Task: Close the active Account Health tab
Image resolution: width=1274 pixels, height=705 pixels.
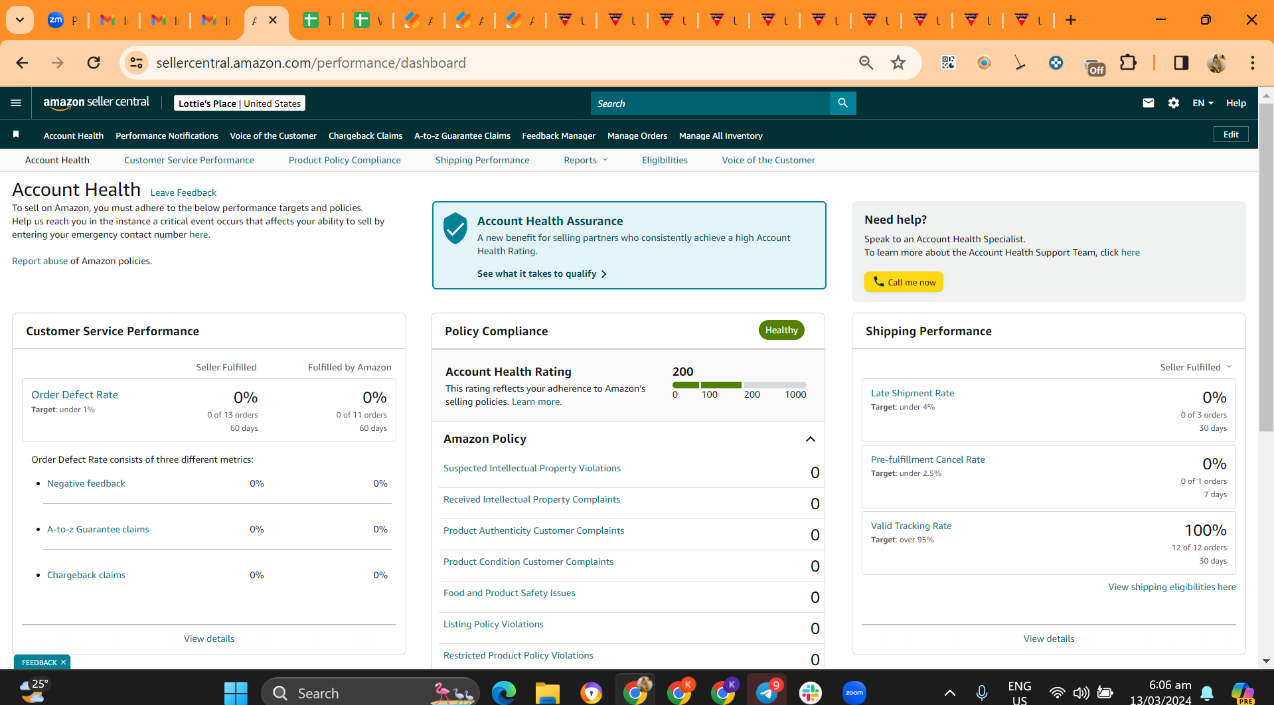Action: coord(273,20)
